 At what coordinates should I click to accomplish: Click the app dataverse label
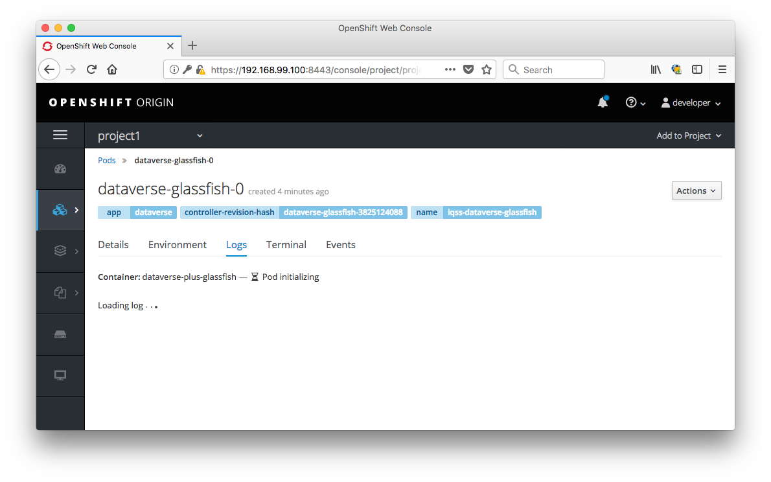pyautogui.click(x=137, y=212)
